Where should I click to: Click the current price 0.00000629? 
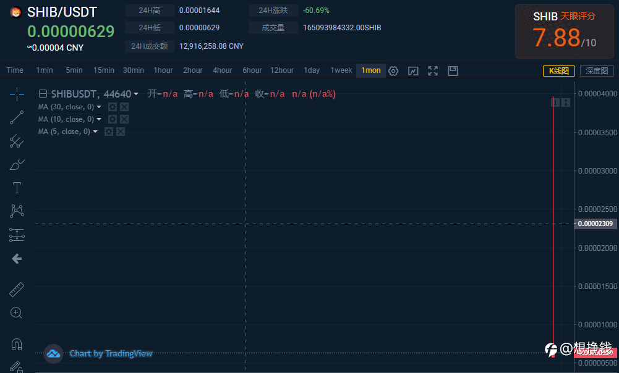click(x=71, y=31)
